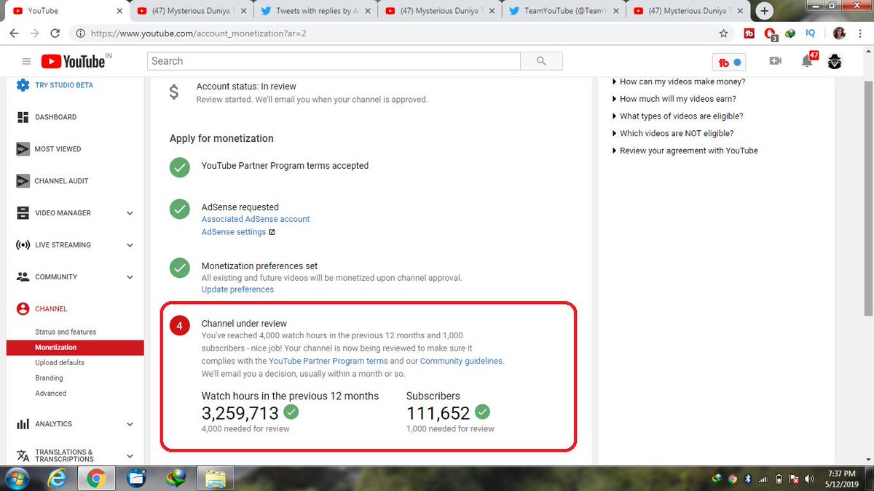The width and height of the screenshot is (874, 491).
Task: Click the 3,259,713 watch hours value
Action: (240, 413)
